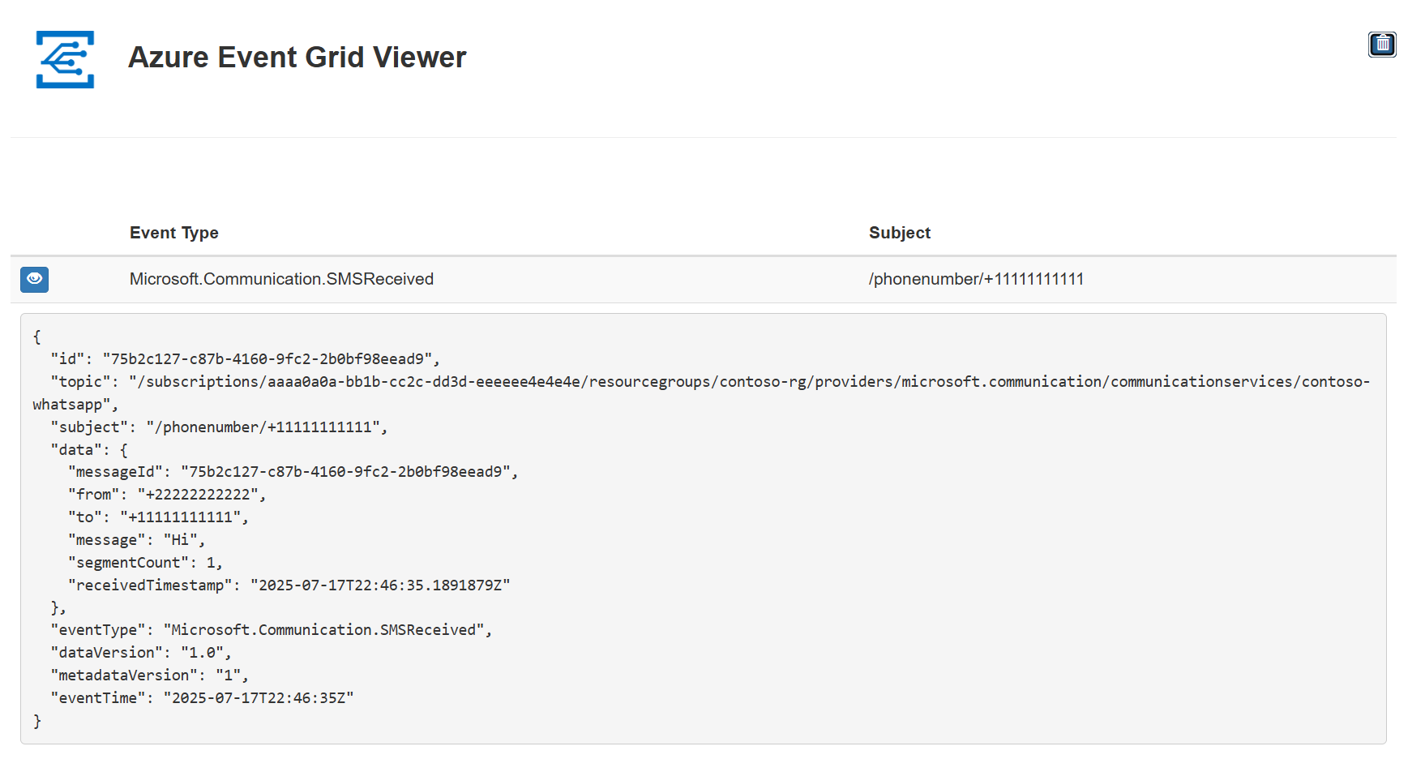The width and height of the screenshot is (1408, 772).
Task: Select the Subject column header
Action: (x=900, y=233)
